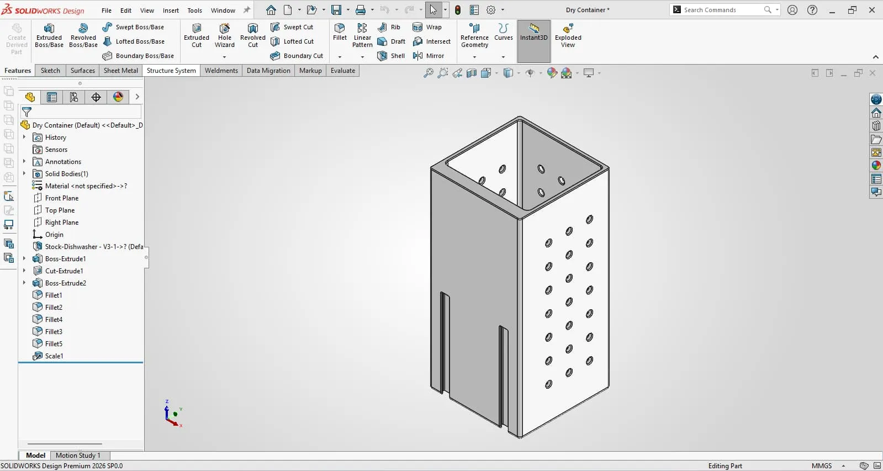Click the Boundary Cut tool
The width and height of the screenshot is (883, 471).
pos(297,56)
